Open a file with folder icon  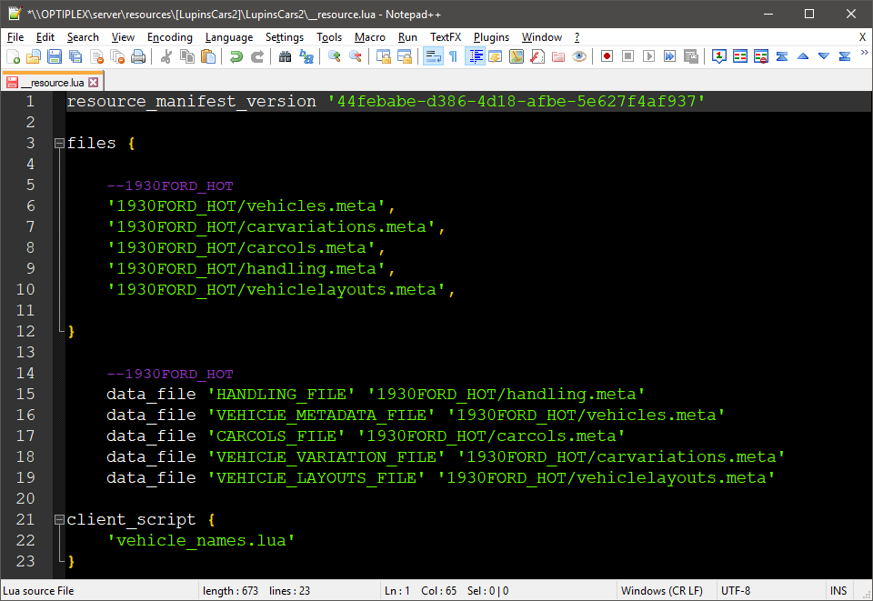pyautogui.click(x=34, y=56)
